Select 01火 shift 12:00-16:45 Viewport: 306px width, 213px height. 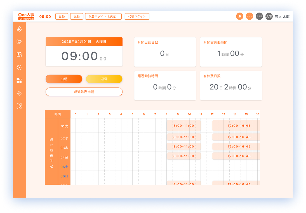[236, 126]
